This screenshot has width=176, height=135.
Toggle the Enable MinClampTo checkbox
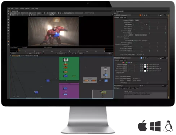pyautogui.click(x=160, y=69)
